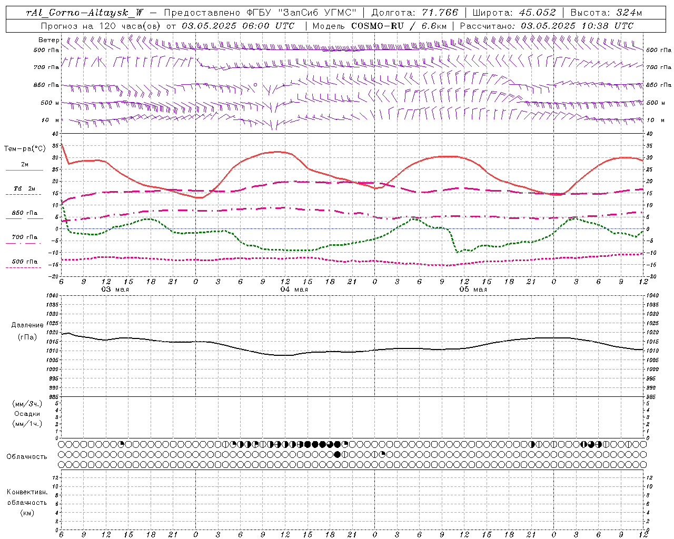
Task: Click the left 700 гПа wind level label
Action: 46,67
